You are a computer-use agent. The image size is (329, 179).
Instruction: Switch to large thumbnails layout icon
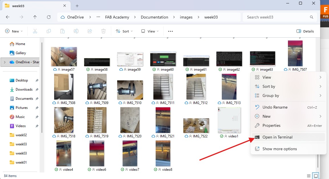316,176
